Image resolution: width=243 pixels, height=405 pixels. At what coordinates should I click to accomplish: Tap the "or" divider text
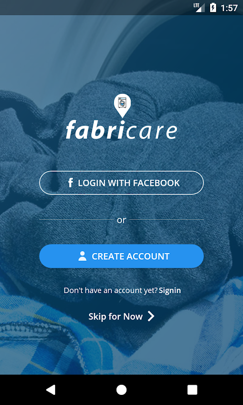pos(121,220)
